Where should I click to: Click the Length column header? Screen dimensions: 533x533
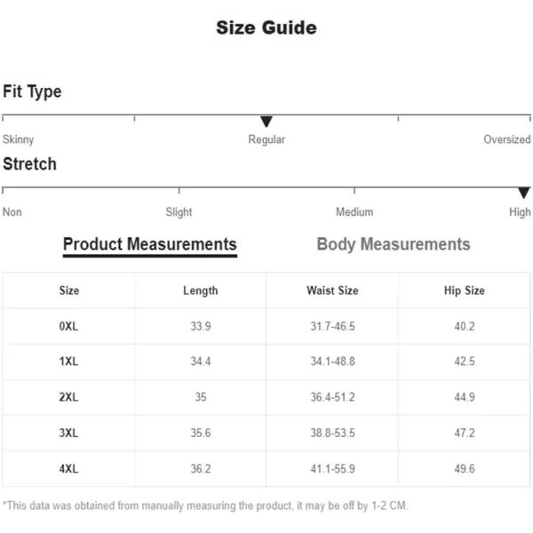(201, 290)
